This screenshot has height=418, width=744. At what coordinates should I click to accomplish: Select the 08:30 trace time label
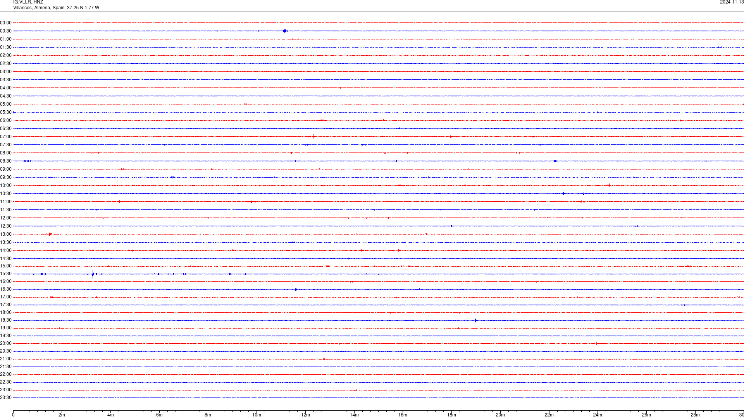[x=6, y=161]
